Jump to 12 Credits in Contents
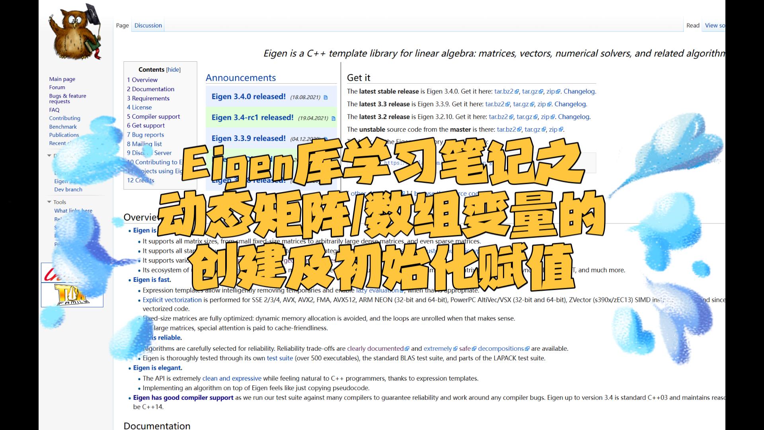This screenshot has height=430, width=764. [140, 180]
